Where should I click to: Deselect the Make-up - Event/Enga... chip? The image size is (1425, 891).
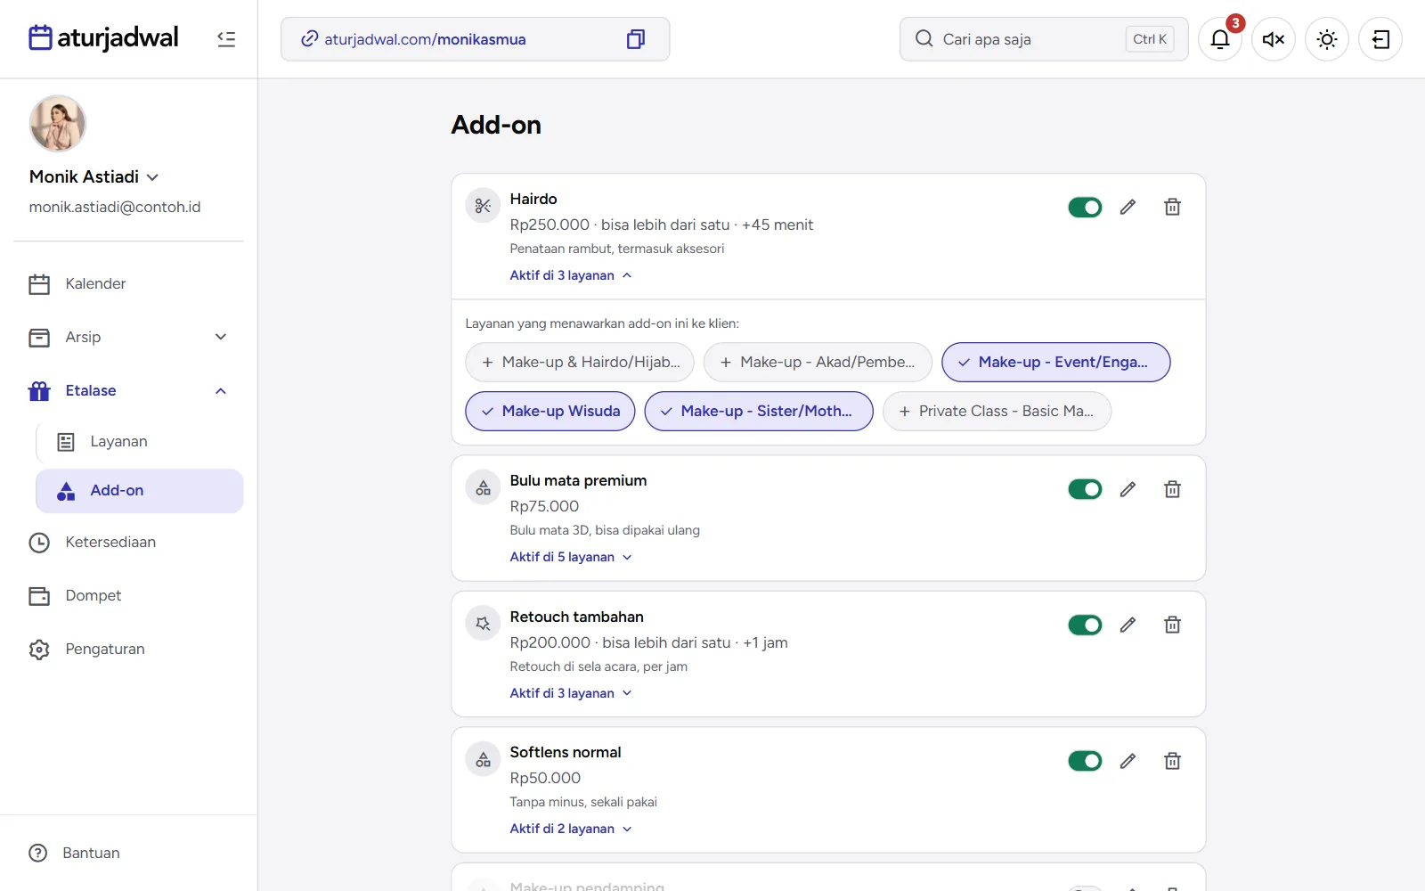(x=1055, y=362)
